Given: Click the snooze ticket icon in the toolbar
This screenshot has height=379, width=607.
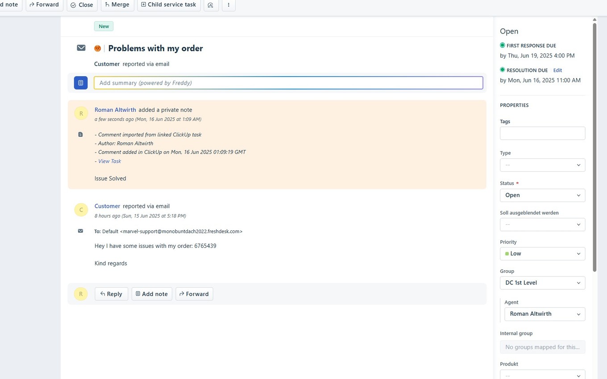Looking at the screenshot, I should (x=211, y=5).
